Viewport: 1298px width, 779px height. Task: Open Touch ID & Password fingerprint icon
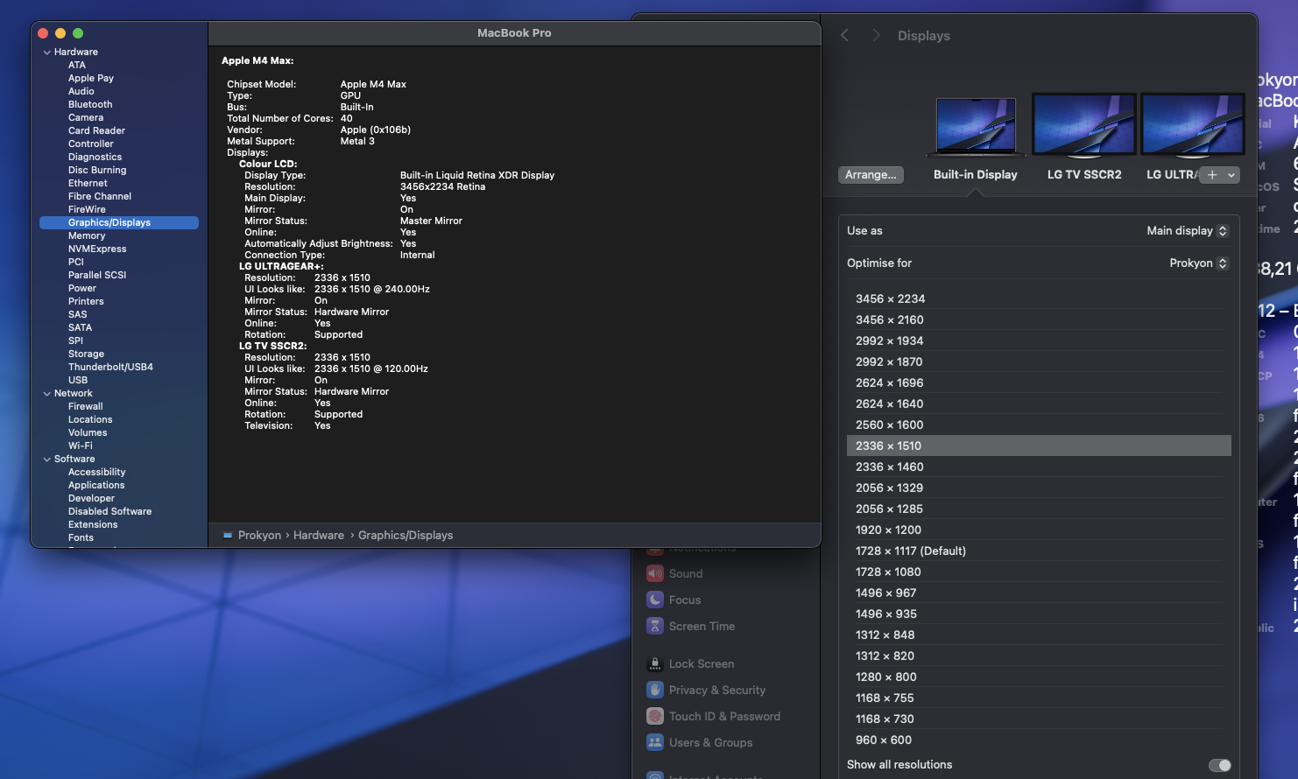[x=655, y=716]
